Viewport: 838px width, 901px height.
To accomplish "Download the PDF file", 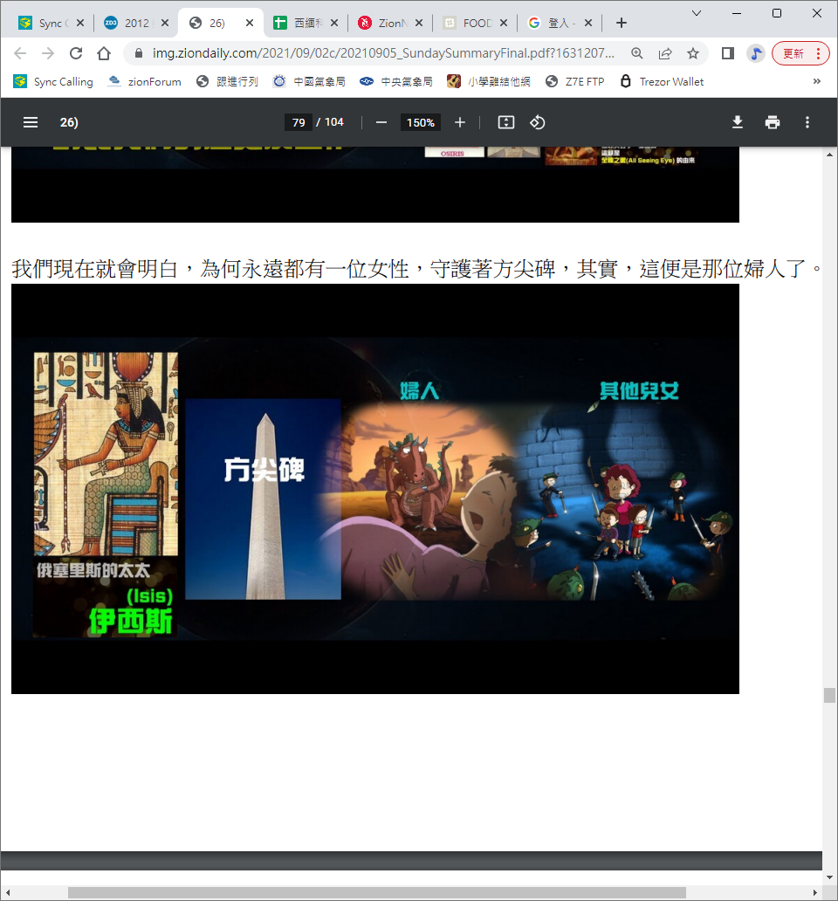I will (x=738, y=122).
